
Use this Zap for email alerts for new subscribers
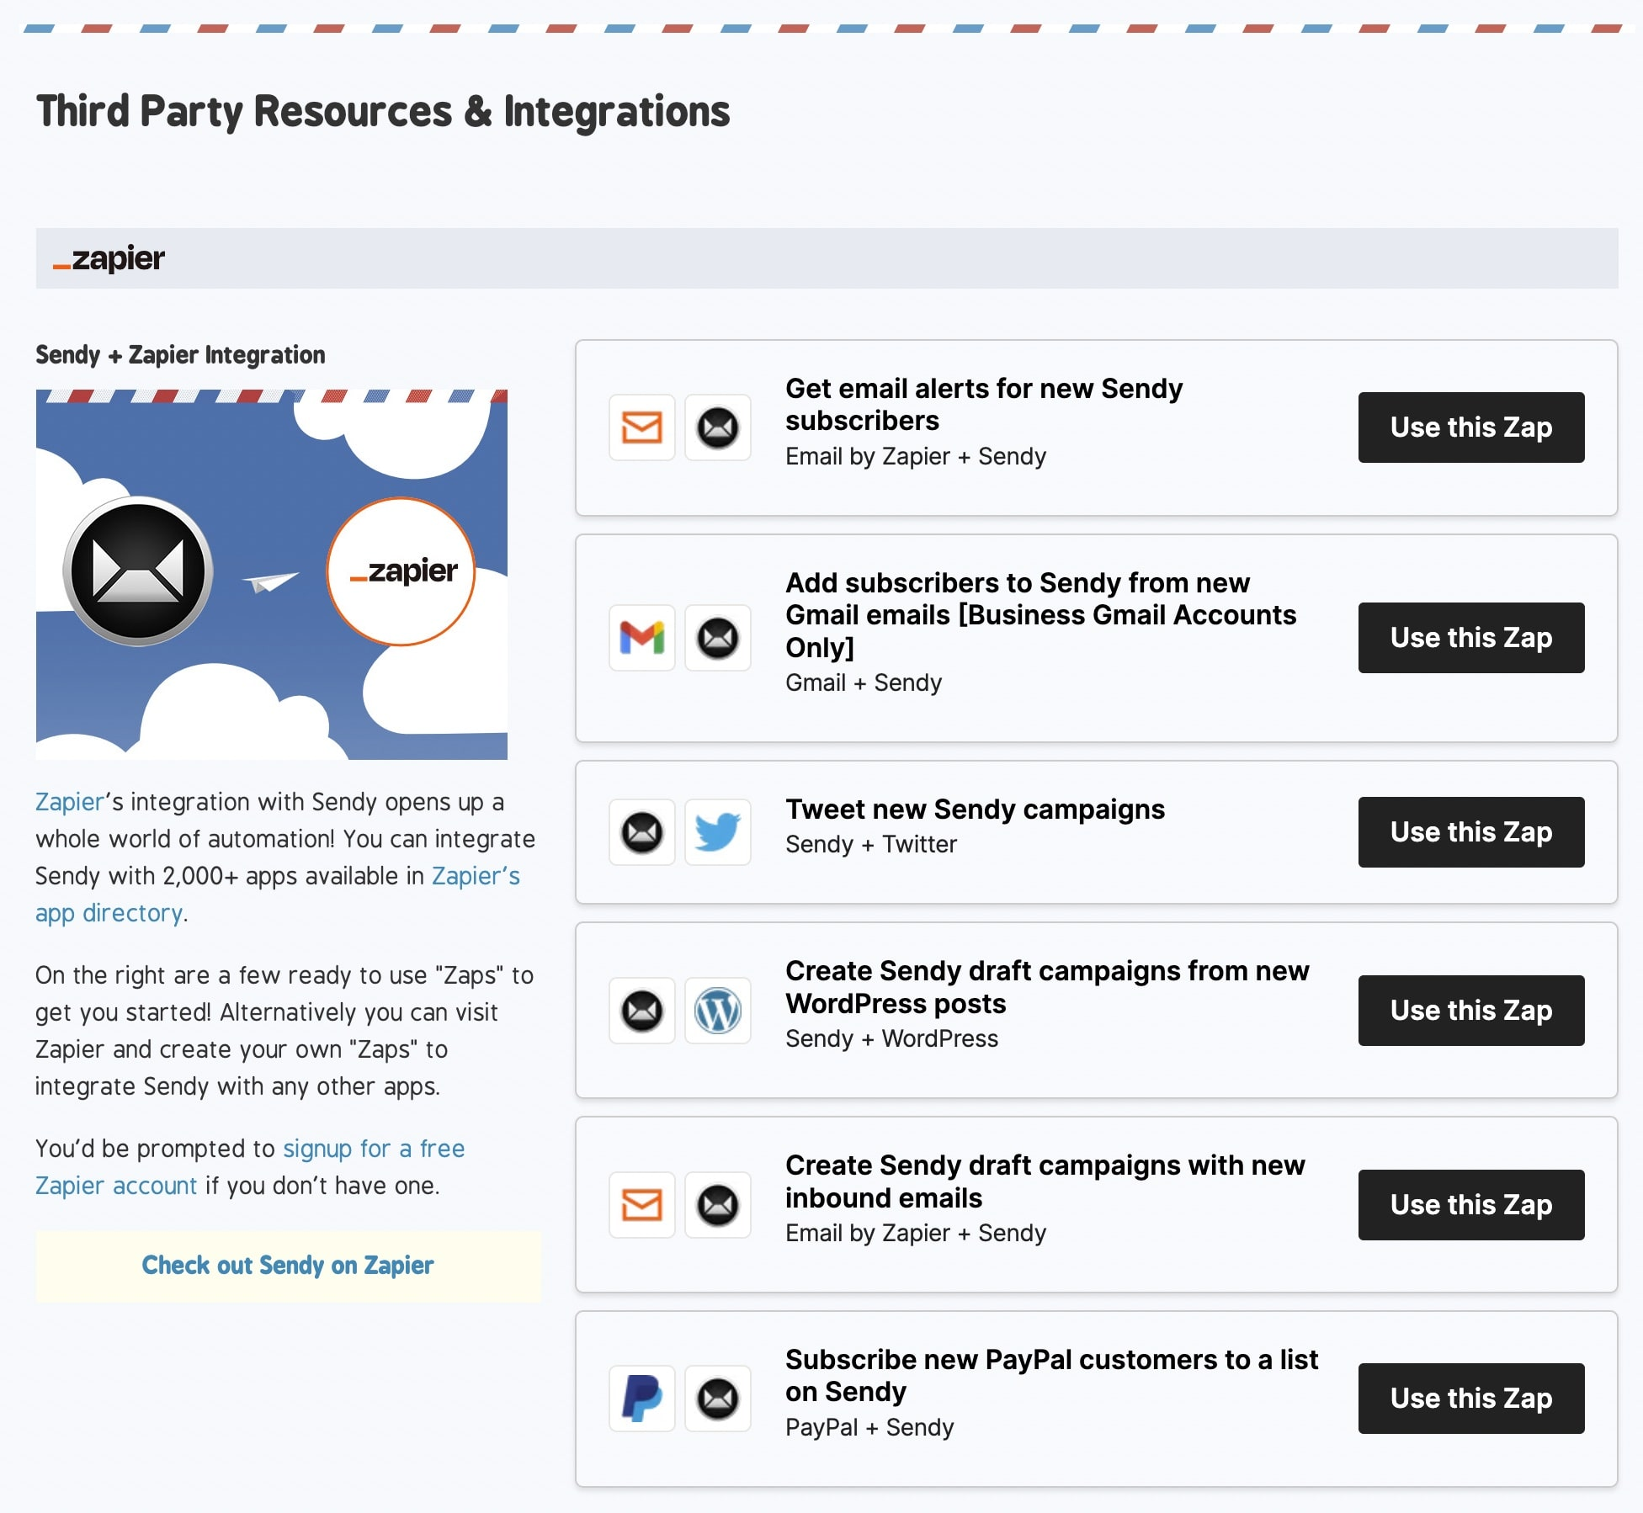pos(1471,427)
